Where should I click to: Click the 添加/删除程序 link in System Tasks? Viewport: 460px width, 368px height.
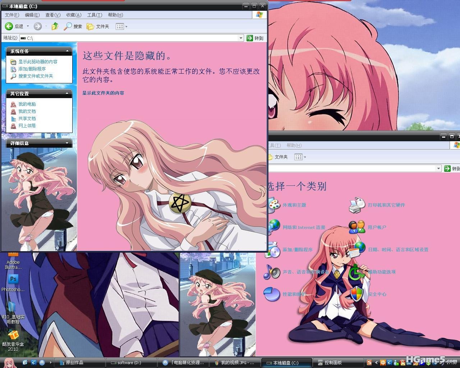pyautogui.click(x=32, y=69)
